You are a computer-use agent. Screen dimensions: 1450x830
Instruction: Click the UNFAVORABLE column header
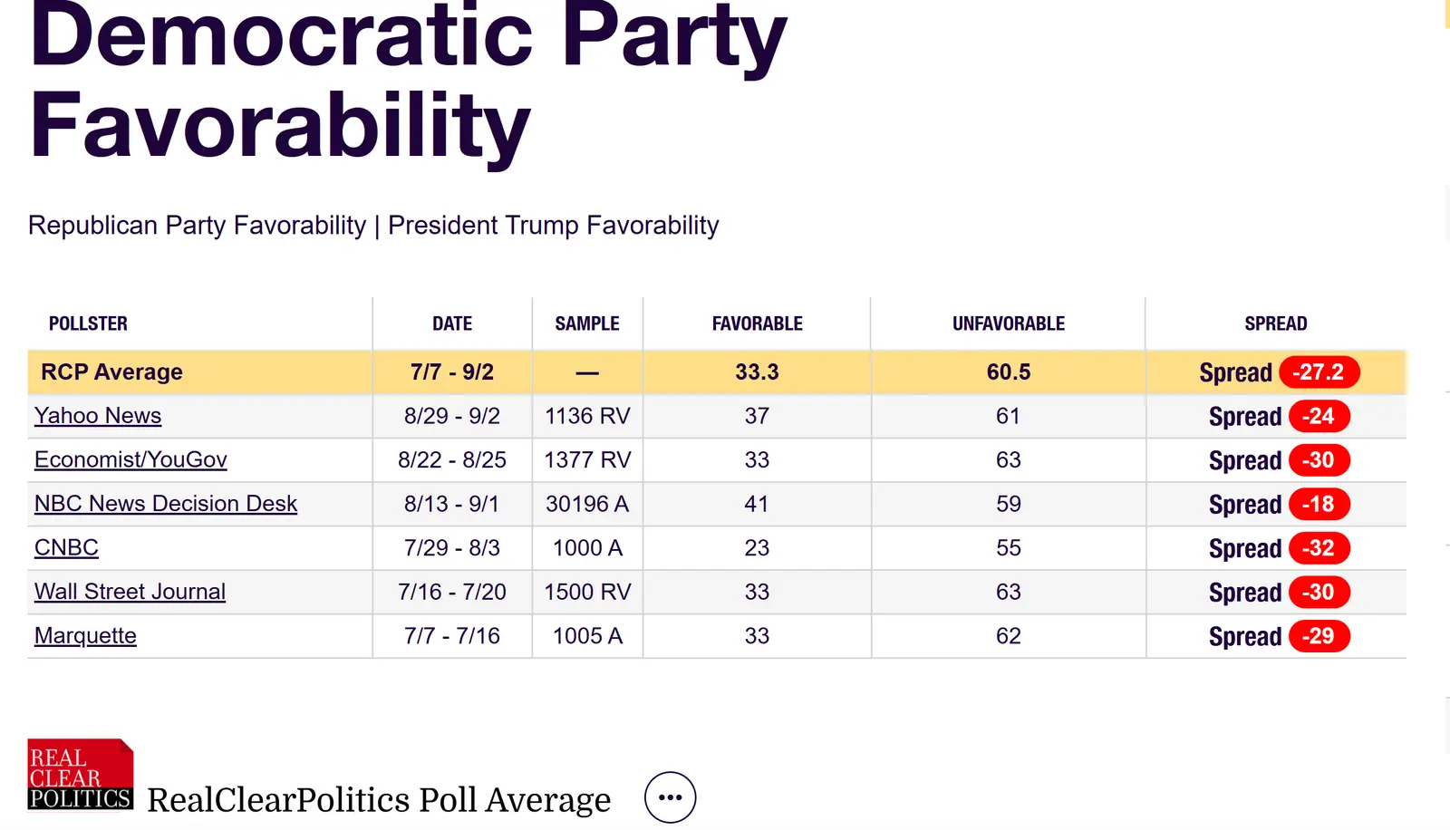pyautogui.click(x=1008, y=323)
